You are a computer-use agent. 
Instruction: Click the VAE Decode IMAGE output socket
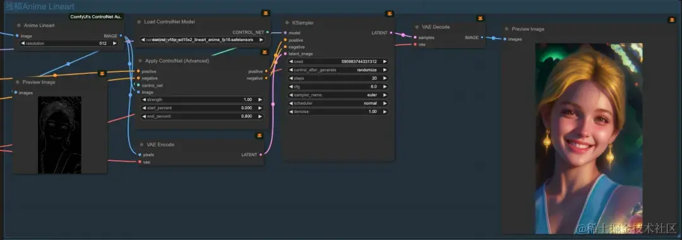[482, 37]
